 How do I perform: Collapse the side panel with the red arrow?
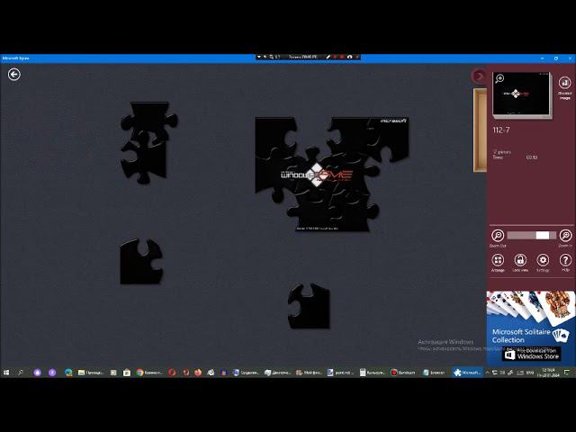coord(479,76)
